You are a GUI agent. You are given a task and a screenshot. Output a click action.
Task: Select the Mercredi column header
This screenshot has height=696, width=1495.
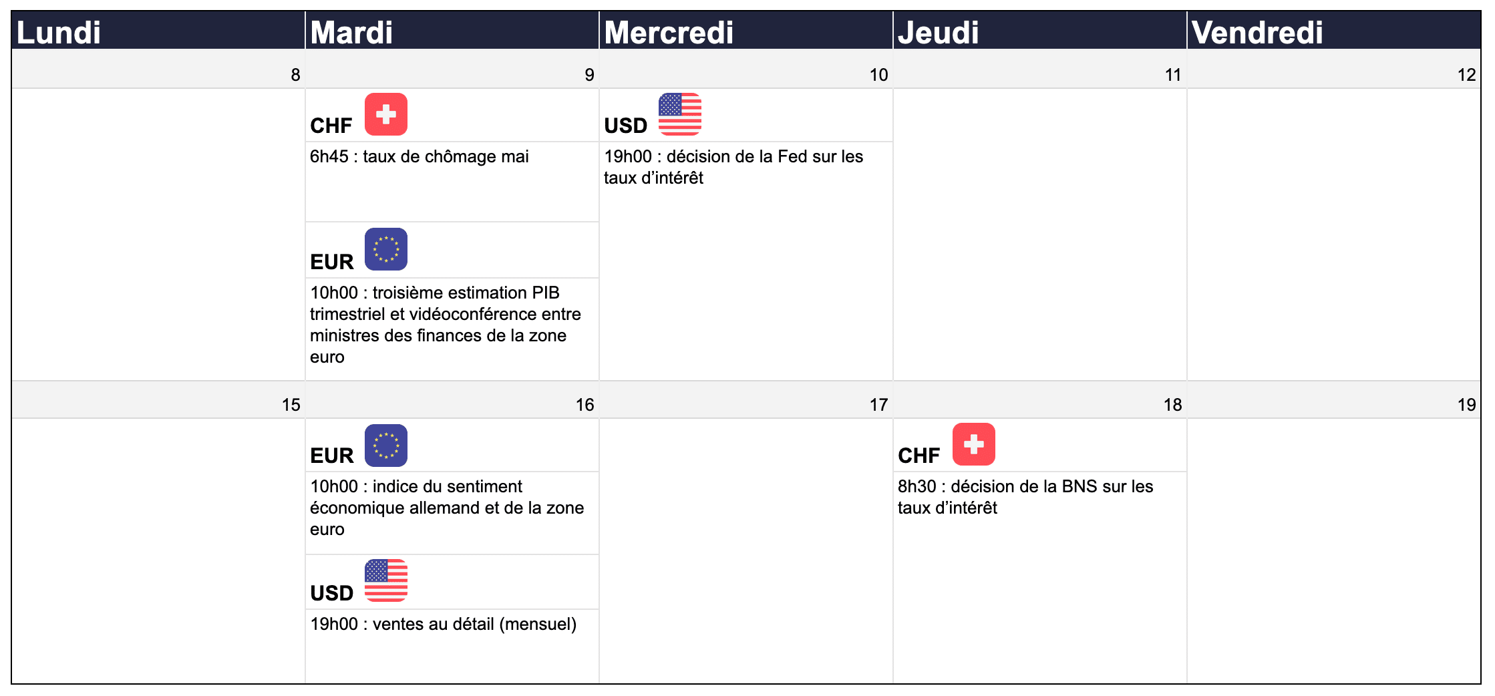click(746, 31)
